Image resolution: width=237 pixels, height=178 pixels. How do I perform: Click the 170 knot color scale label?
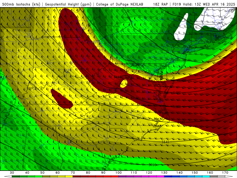click(x=225, y=173)
